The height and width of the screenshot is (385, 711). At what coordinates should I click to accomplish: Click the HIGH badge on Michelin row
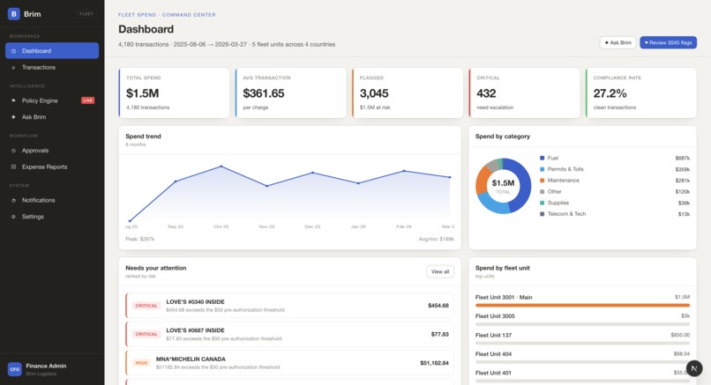pos(141,363)
